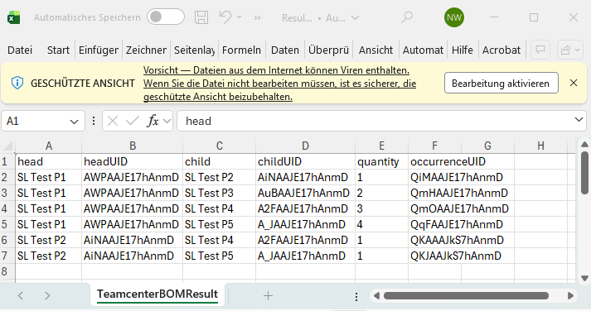Viewport: 591px width, 311px height.
Task: Click the Vorsicht protected view warning link
Action: point(279,84)
